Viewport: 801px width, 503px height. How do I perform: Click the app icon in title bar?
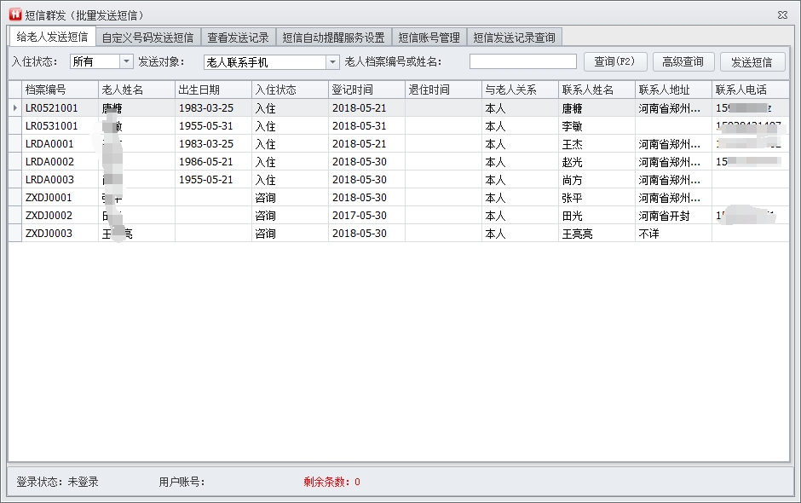[14, 15]
